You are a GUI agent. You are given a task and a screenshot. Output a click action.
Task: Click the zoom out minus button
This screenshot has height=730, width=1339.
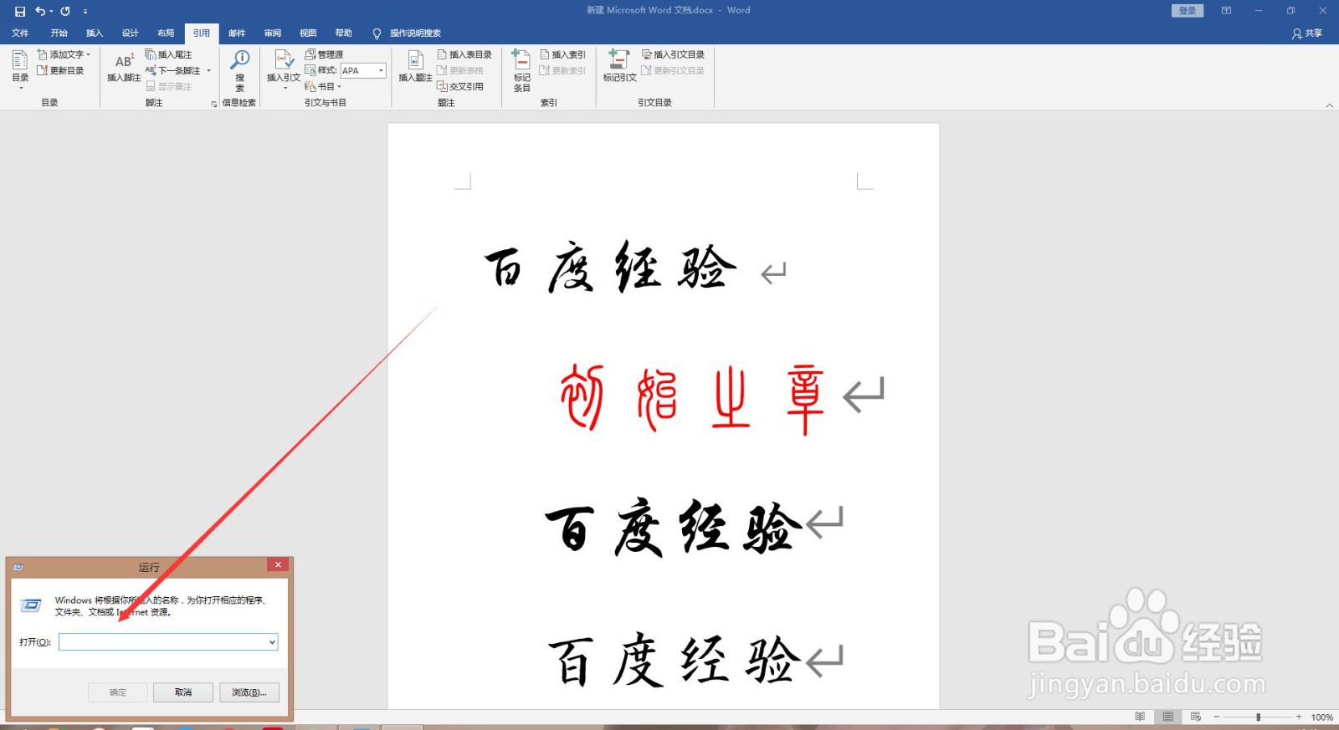(1217, 717)
